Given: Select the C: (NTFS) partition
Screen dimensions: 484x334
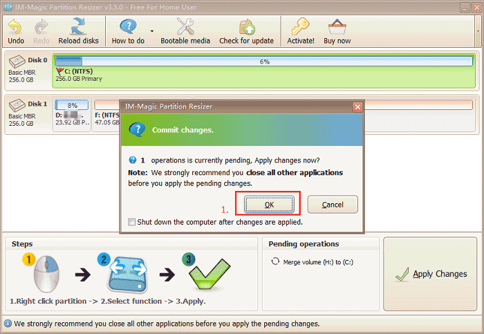Looking at the screenshot, I should coord(263,71).
